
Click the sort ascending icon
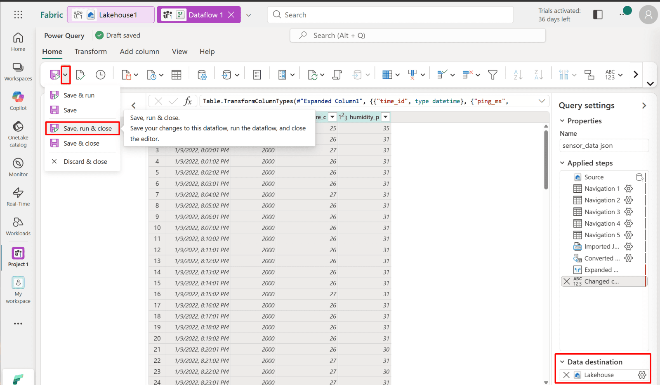click(x=518, y=75)
